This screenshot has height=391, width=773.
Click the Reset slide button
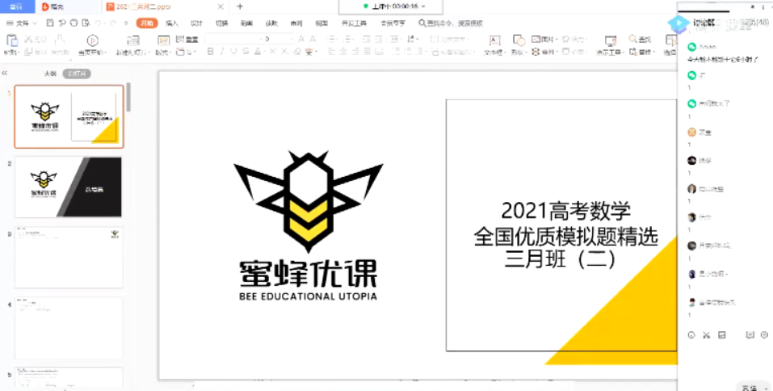pos(187,40)
